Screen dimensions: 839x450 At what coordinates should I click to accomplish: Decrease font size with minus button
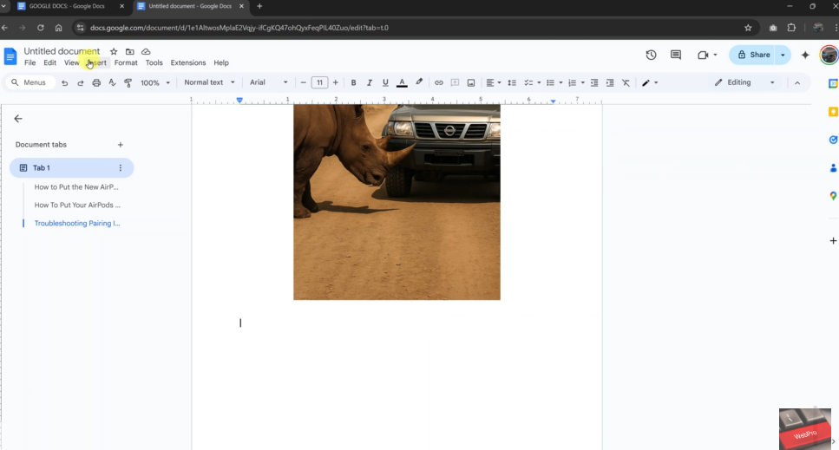304,82
